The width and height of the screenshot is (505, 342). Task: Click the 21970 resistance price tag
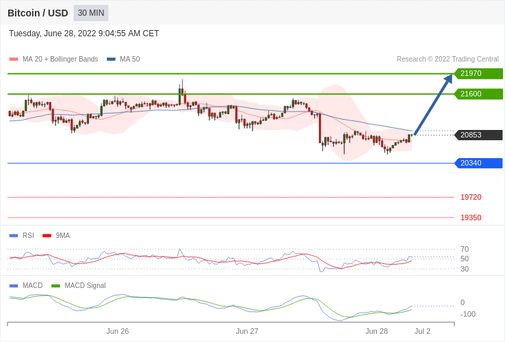click(x=478, y=73)
